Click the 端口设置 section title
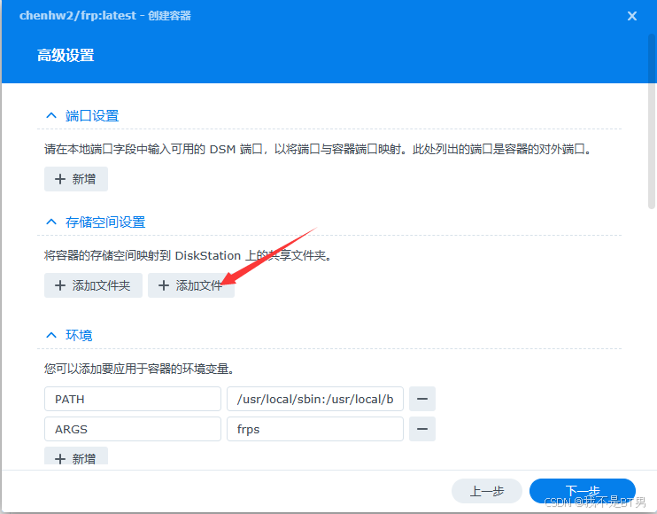This screenshot has height=514, width=657. click(92, 116)
